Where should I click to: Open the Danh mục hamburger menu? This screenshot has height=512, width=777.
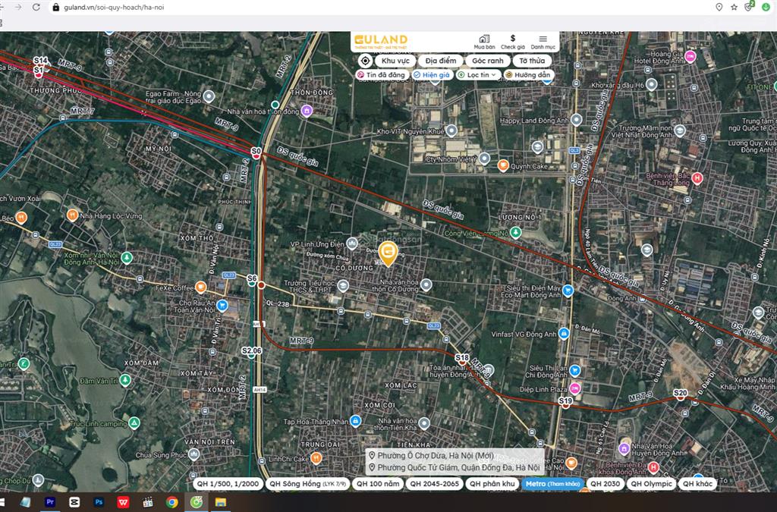coord(543,42)
